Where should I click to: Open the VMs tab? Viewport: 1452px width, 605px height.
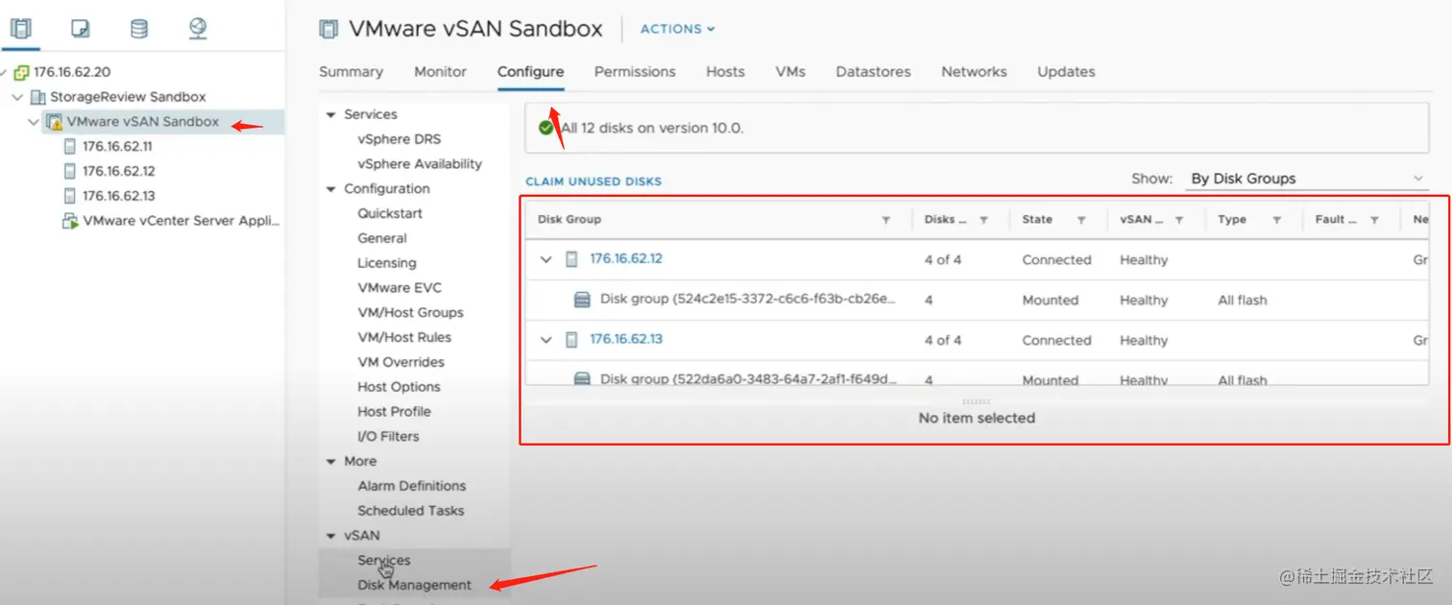coord(790,72)
